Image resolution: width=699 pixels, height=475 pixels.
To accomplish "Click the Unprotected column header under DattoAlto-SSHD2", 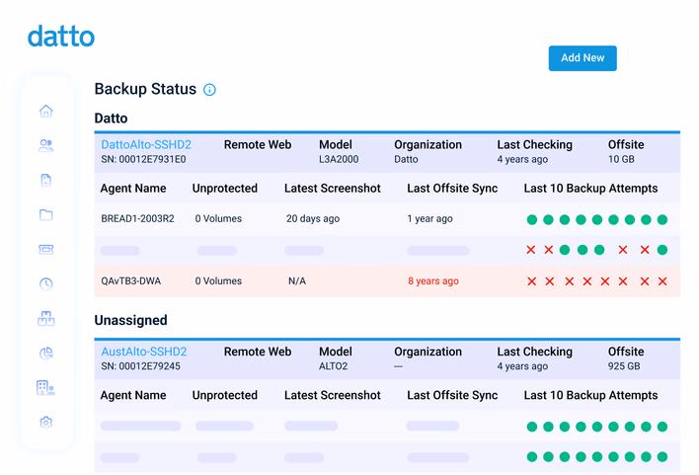I will click(x=225, y=189).
